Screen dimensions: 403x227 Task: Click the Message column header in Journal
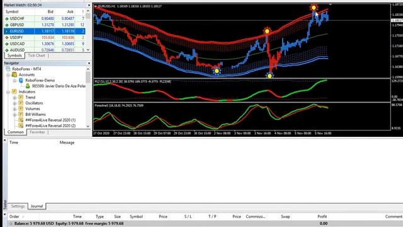pyautogui.click(x=67, y=143)
